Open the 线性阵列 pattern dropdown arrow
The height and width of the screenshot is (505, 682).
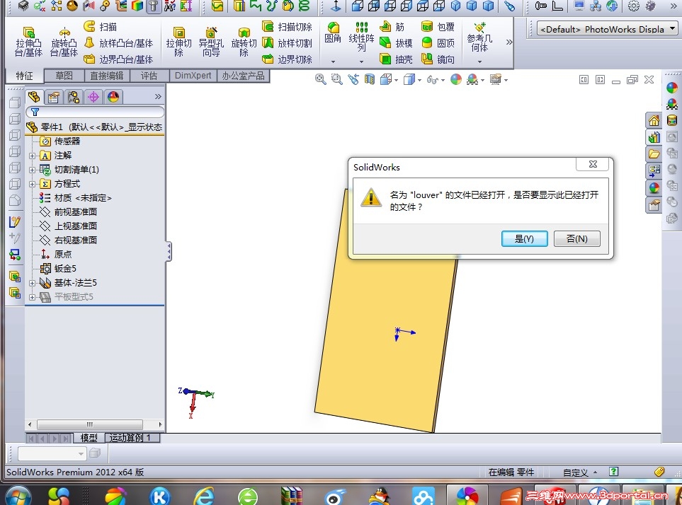click(x=361, y=62)
